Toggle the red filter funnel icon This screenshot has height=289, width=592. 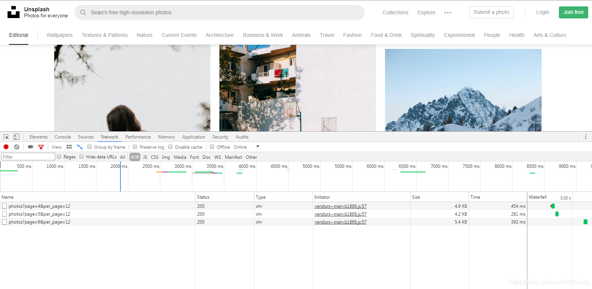pyautogui.click(x=41, y=147)
